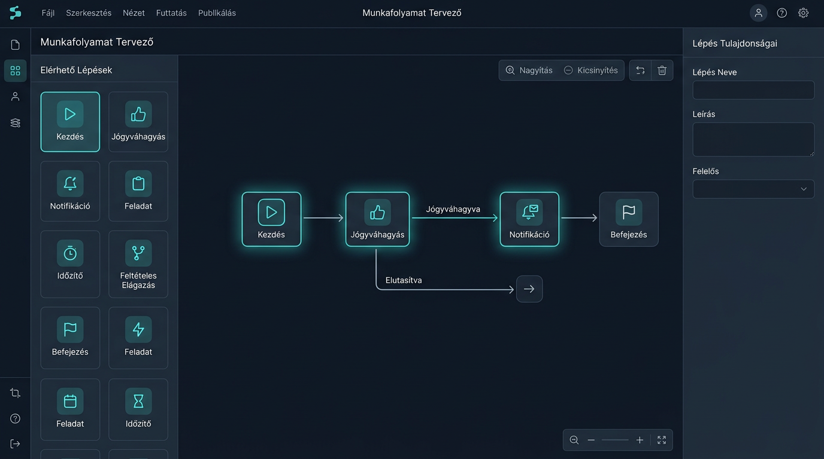Click the logout icon in left sidebar
Viewport: 824px width, 459px height.
click(16, 443)
